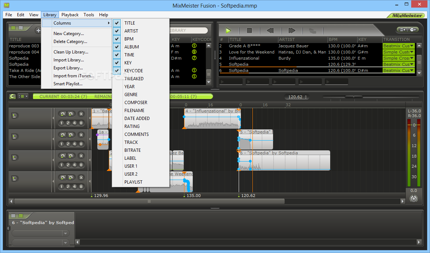
Task: Click the master volume knob below meters
Action: tap(414, 198)
